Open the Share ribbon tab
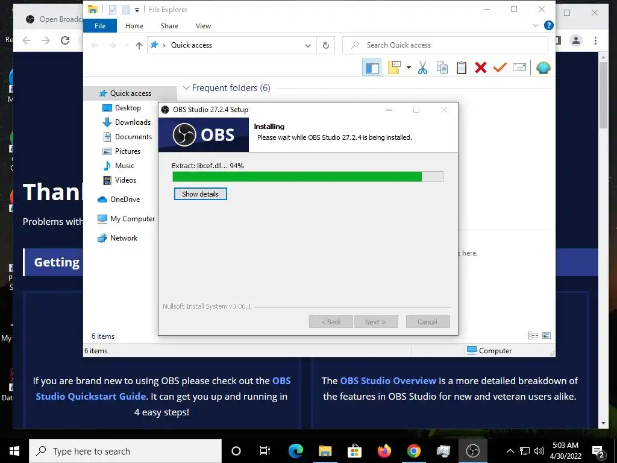 [169, 25]
